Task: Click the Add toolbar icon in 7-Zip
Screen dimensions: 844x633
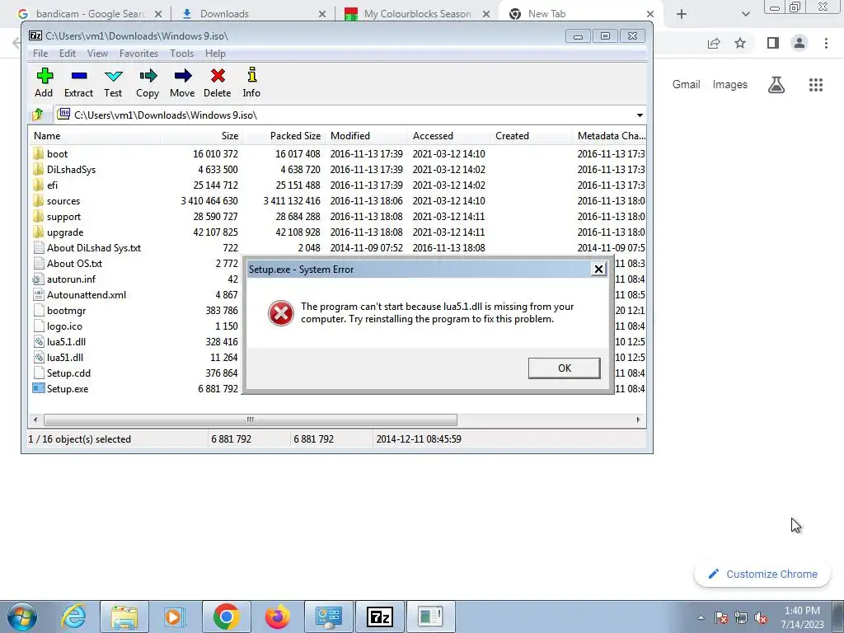Action: pyautogui.click(x=45, y=83)
